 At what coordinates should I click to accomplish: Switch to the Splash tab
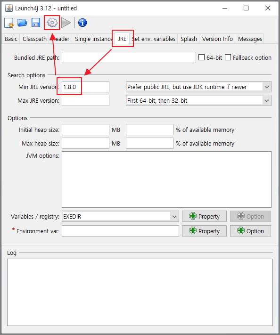189,39
